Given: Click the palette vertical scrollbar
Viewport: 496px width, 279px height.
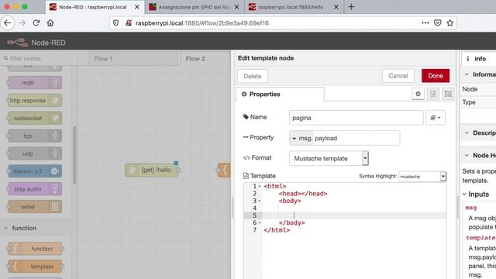Looking at the screenshot, I should [x=74, y=155].
